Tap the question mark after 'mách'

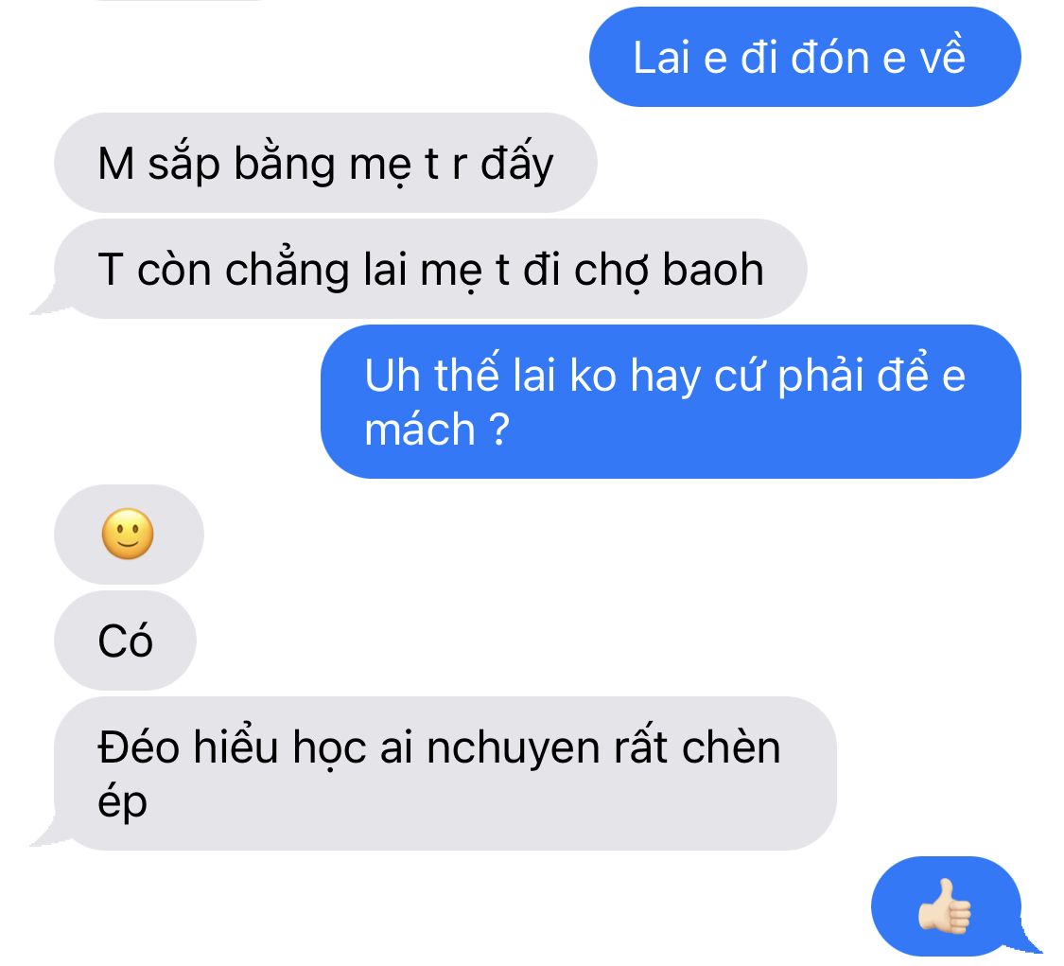click(498, 429)
